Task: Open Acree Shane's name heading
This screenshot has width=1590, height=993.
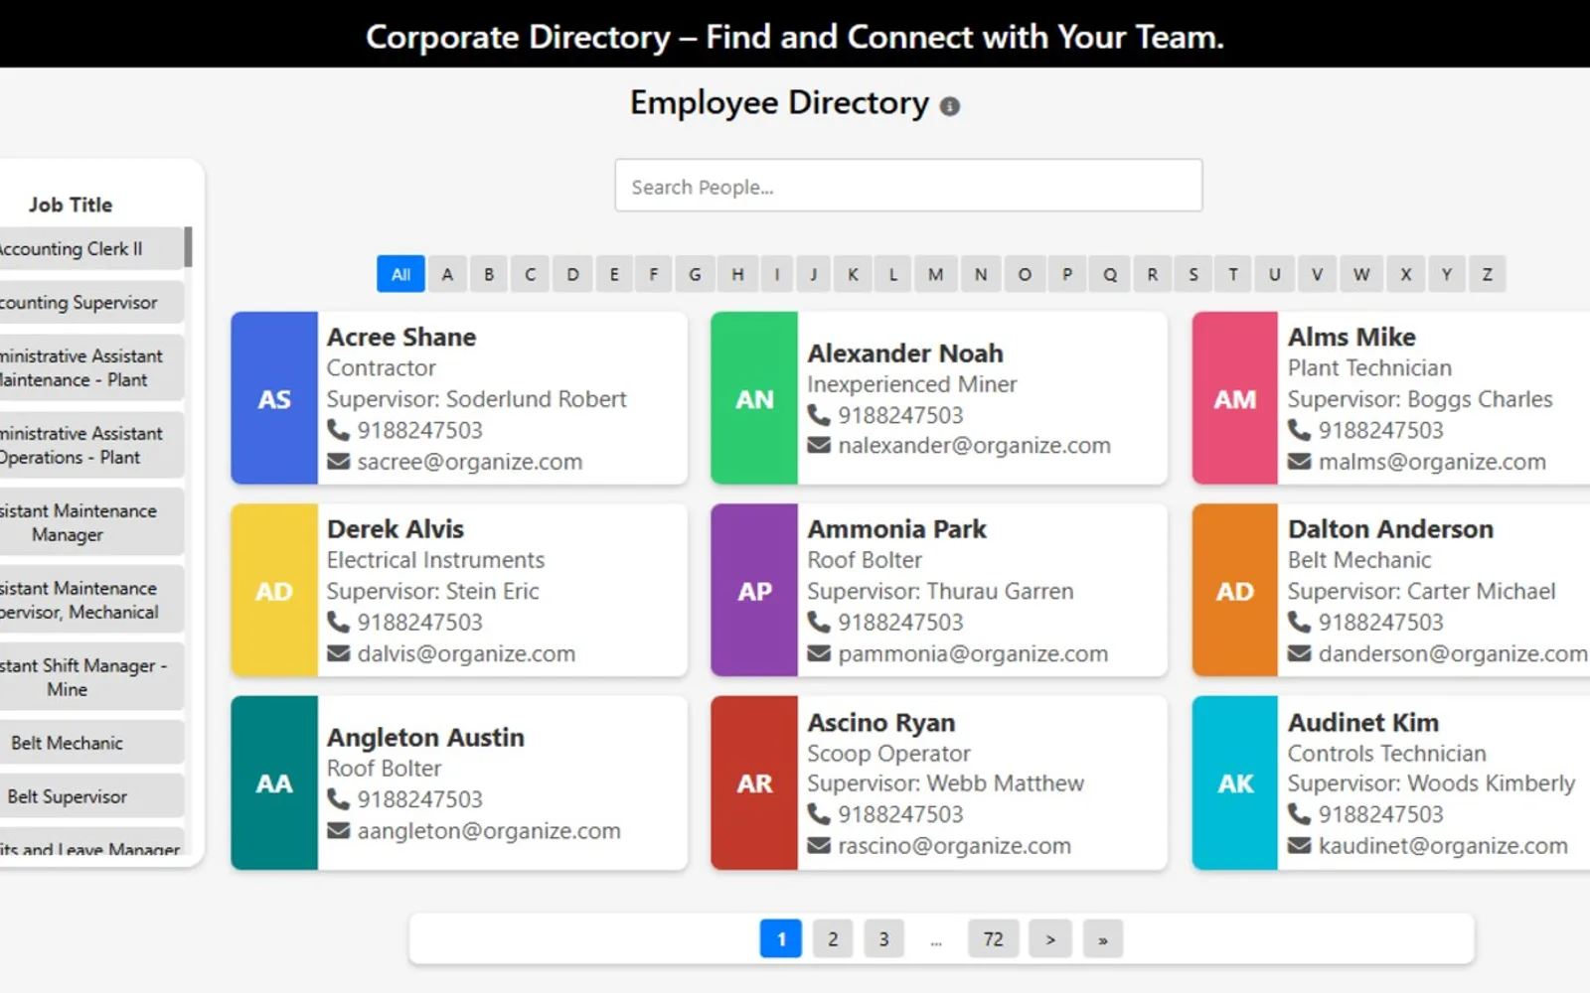Action: pyautogui.click(x=401, y=337)
